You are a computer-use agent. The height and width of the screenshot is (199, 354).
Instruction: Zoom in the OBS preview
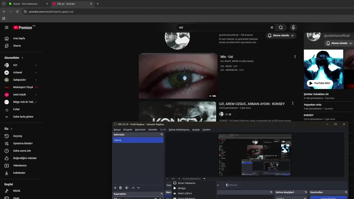[x=179, y=179]
